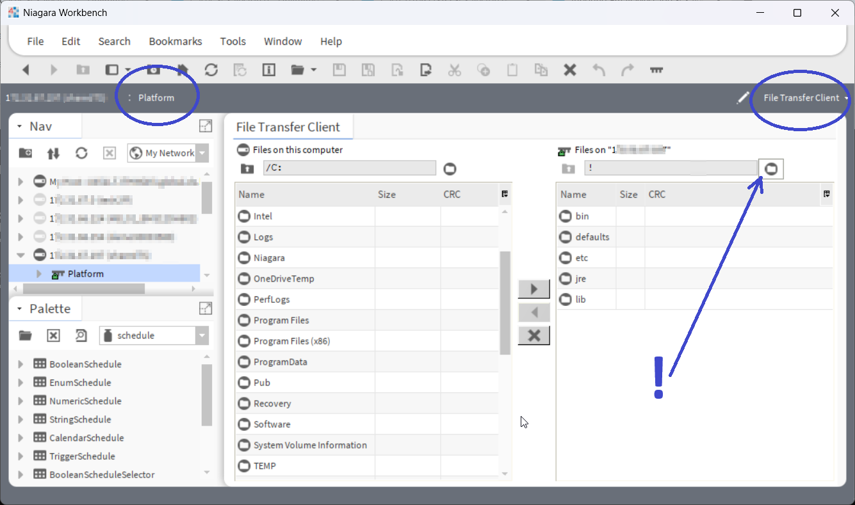Click the Undo arrow toolbar icon
855x505 pixels.
pos(599,70)
